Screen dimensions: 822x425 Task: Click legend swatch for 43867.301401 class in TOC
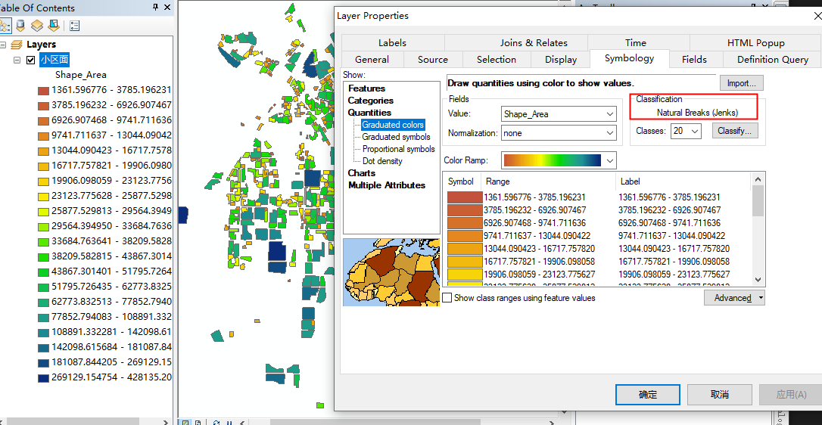[x=43, y=272]
